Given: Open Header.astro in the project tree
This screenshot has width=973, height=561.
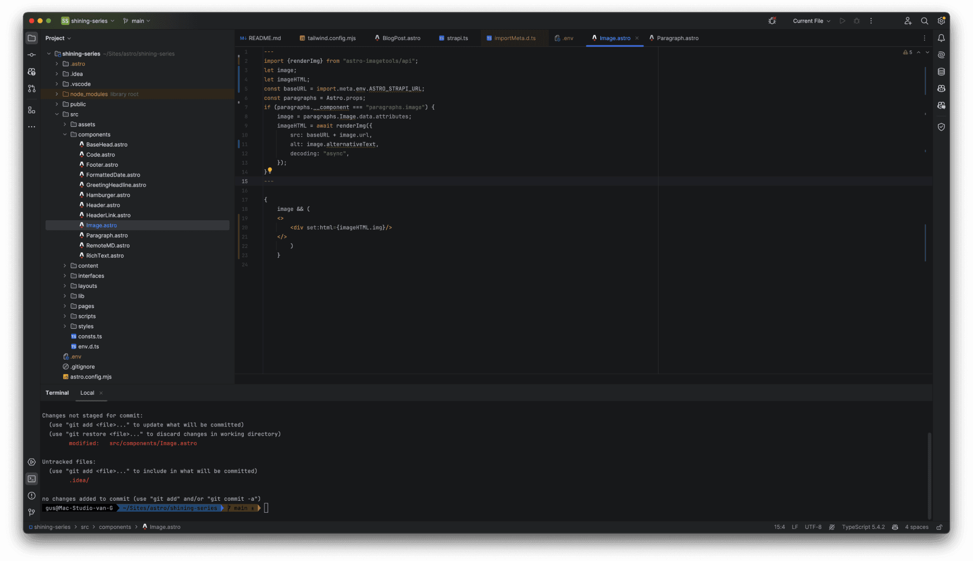Looking at the screenshot, I should click(x=103, y=205).
